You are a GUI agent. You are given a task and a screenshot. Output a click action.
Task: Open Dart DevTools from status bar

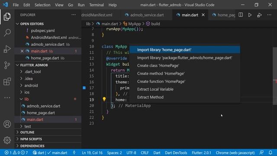tap(176, 153)
